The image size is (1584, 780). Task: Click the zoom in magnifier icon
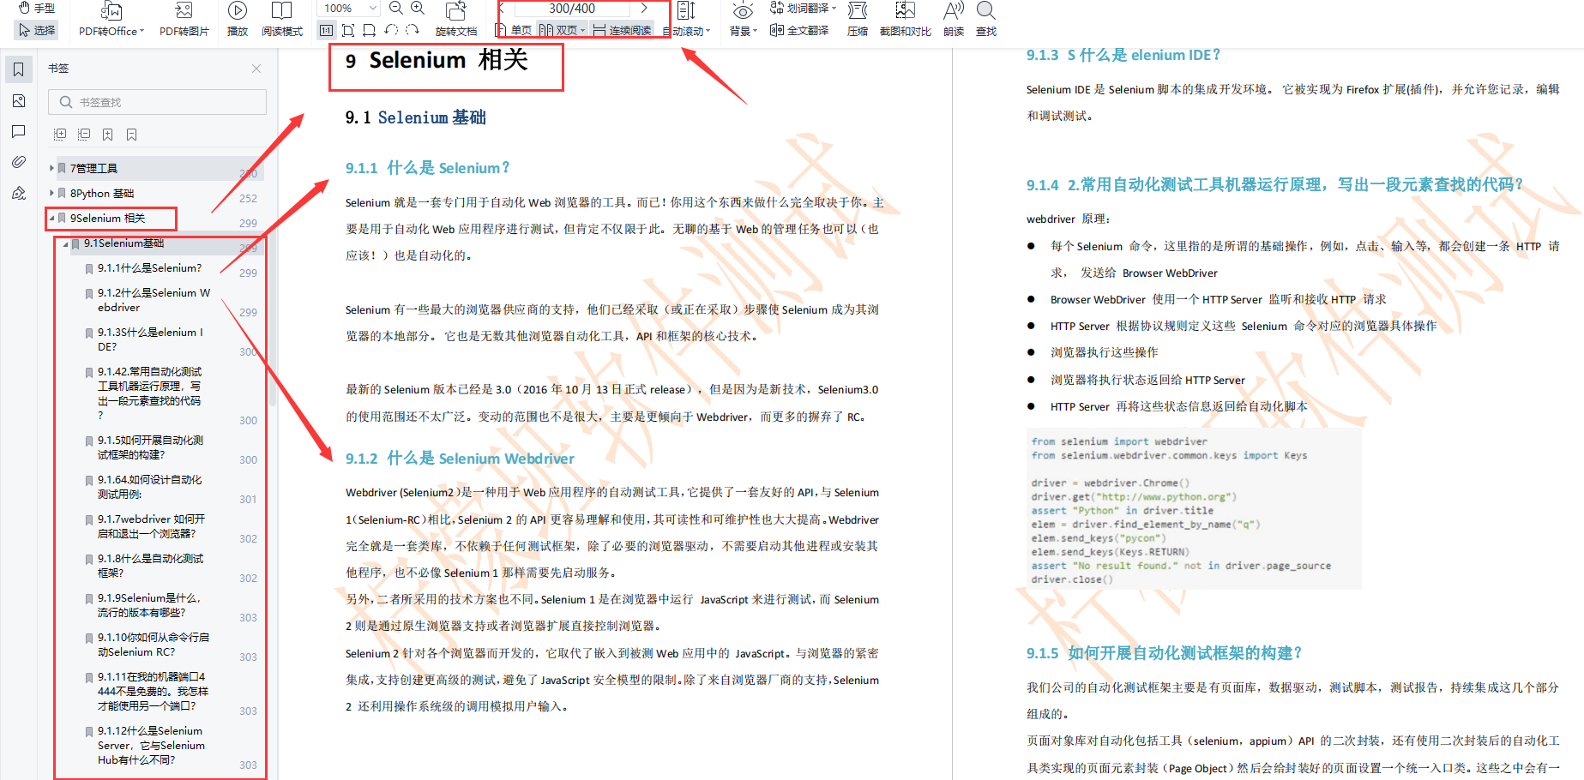coord(418,8)
